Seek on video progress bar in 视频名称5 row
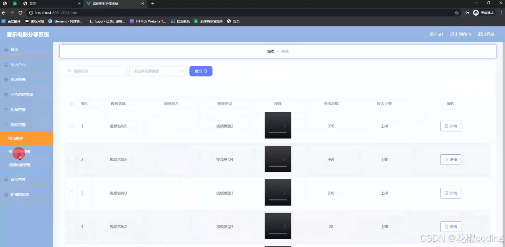Viewport: 505px width, 247px height. (278, 133)
